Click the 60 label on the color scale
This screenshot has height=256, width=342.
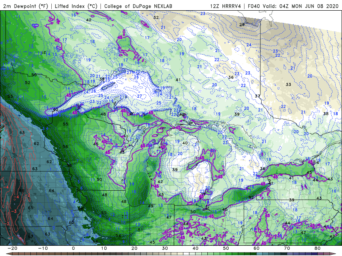coord(256,248)
